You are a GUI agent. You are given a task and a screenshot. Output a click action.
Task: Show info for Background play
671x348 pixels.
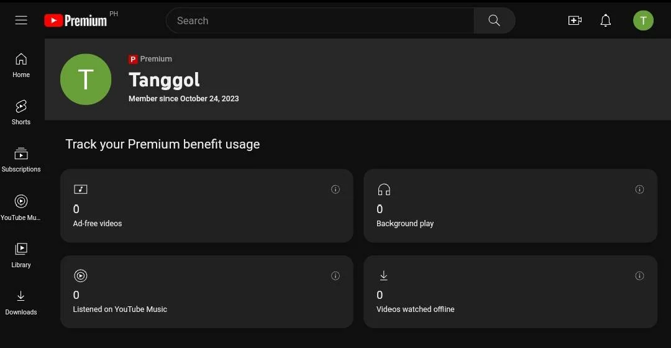[639, 189]
